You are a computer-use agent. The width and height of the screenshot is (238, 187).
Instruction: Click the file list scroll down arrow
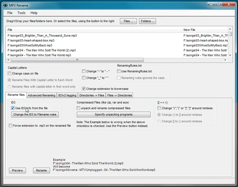coord(230,55)
